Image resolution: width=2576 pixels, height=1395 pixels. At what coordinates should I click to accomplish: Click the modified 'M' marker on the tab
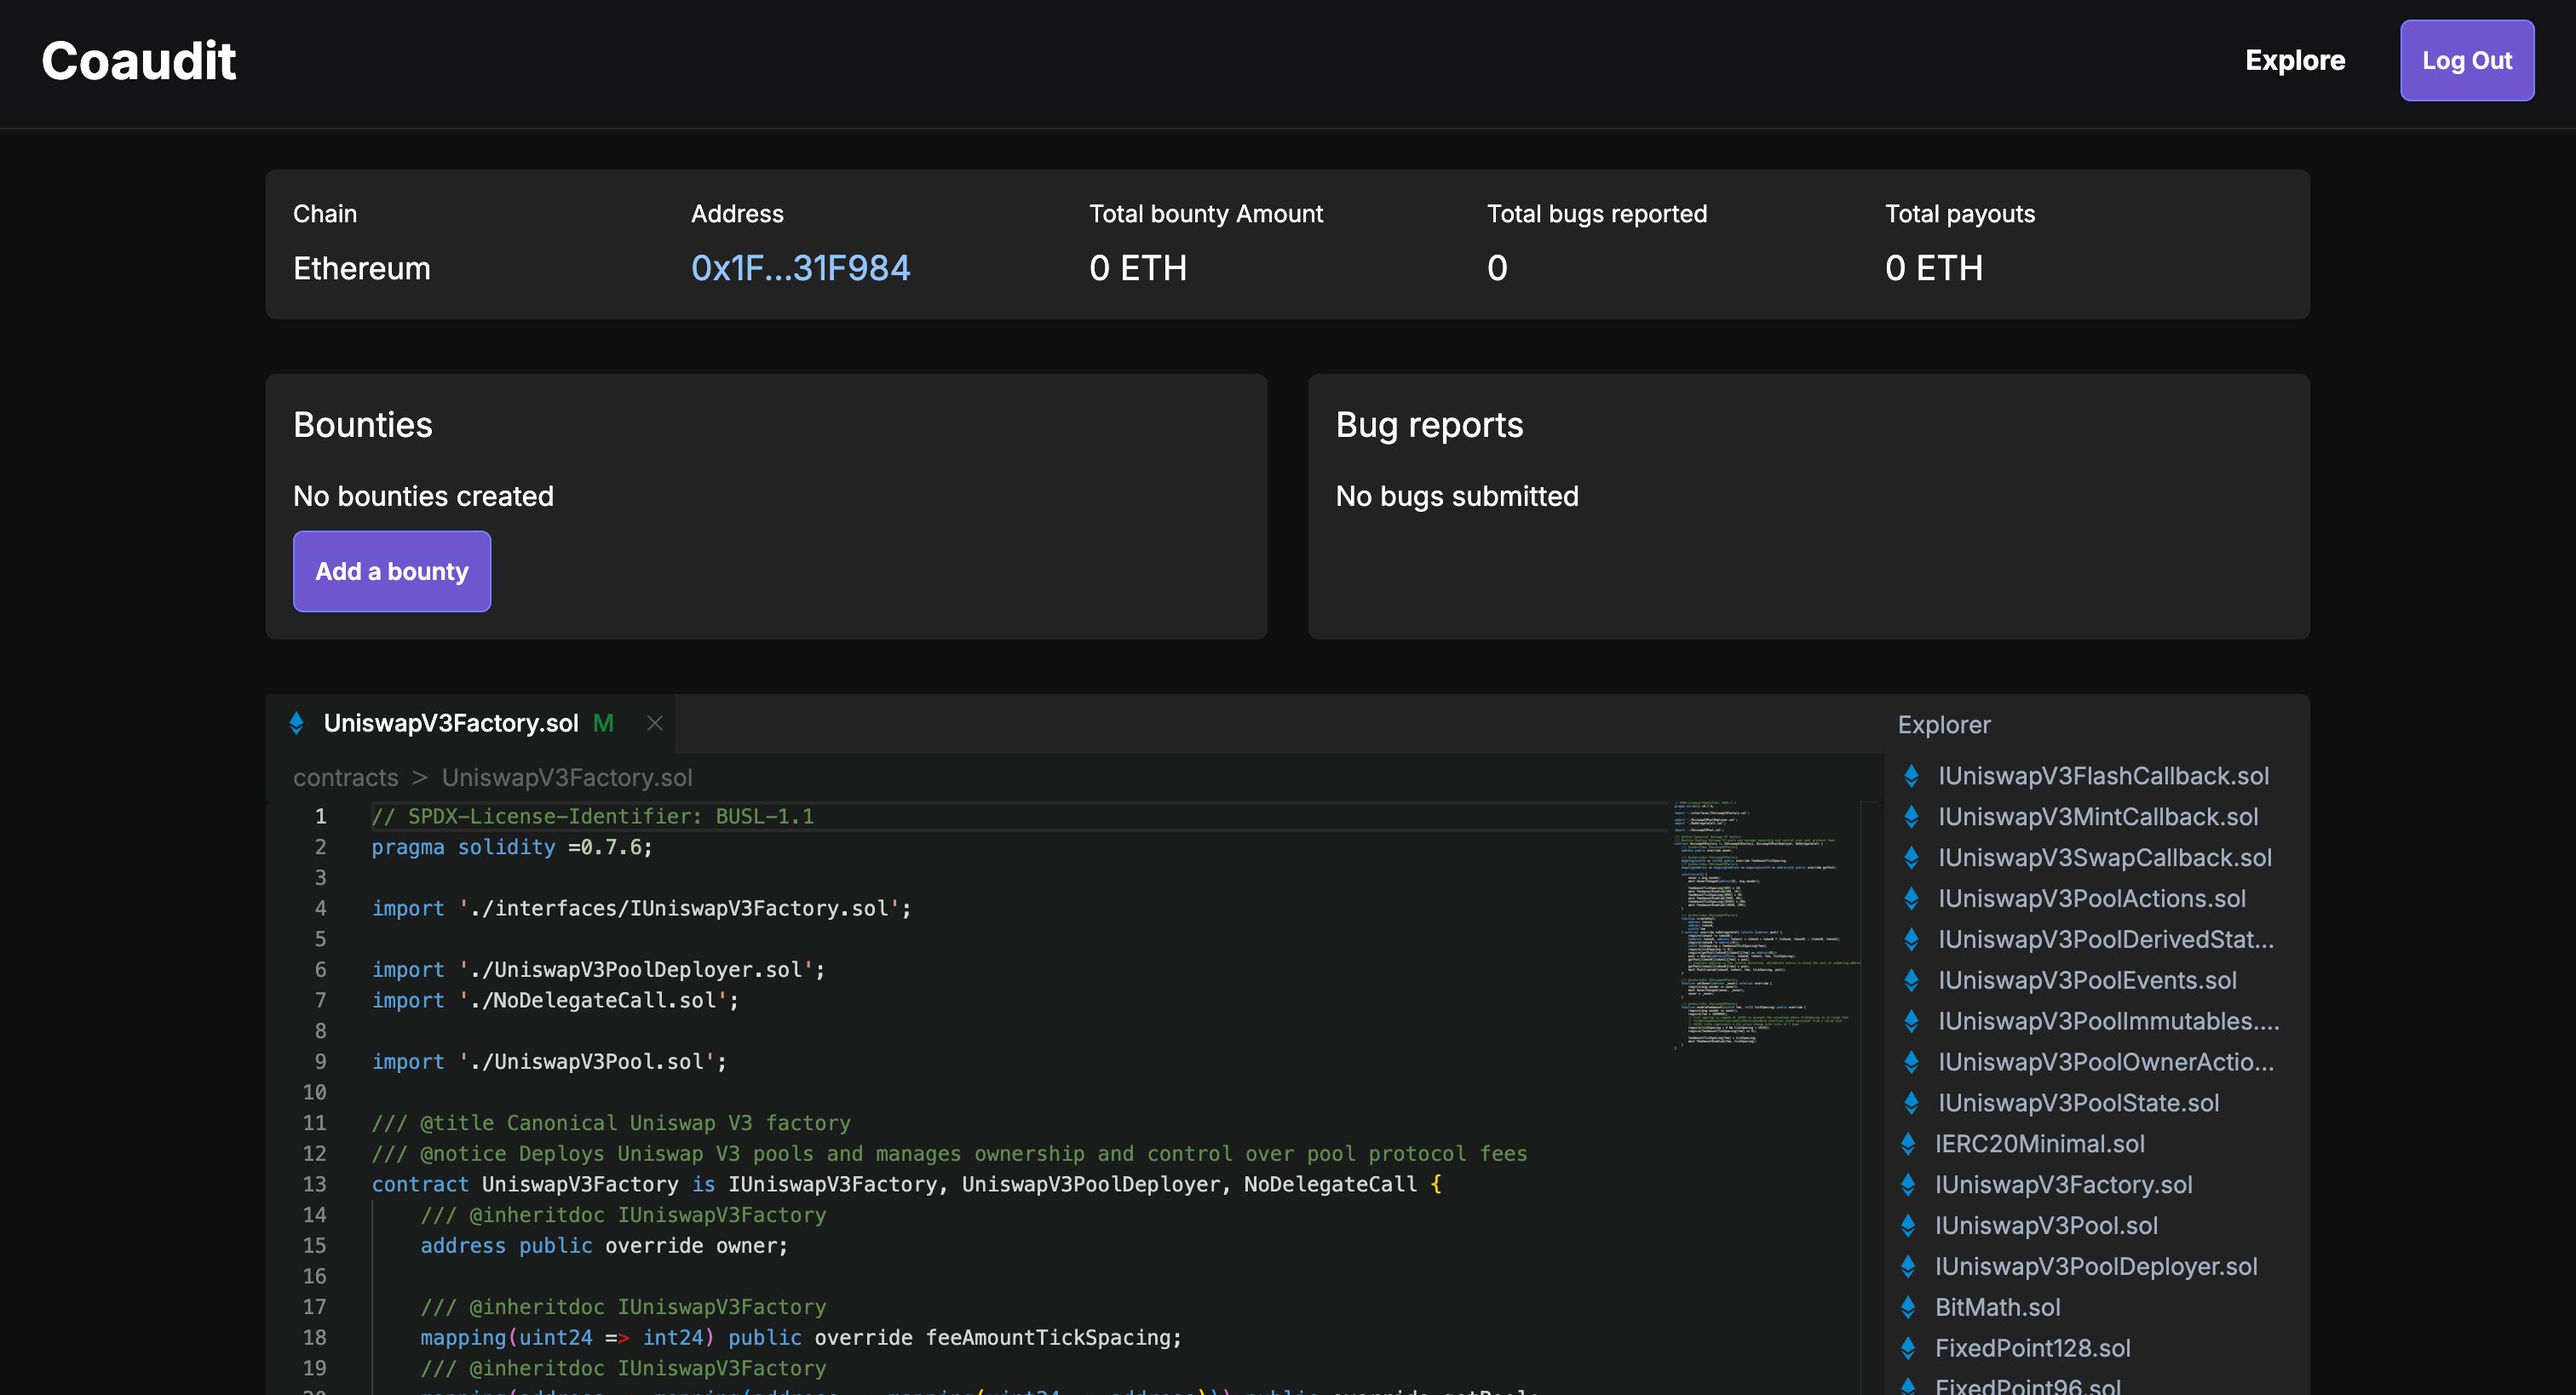point(603,723)
